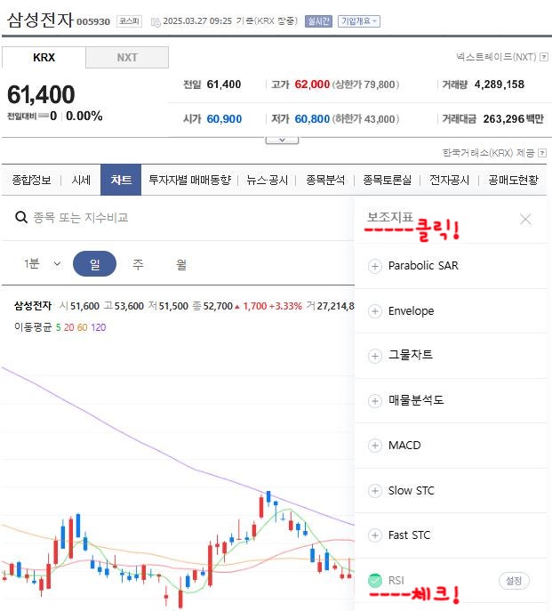Image resolution: width=552 pixels, height=611 pixels.
Task: Expand price details chevron below 저가
Action: pos(282,140)
